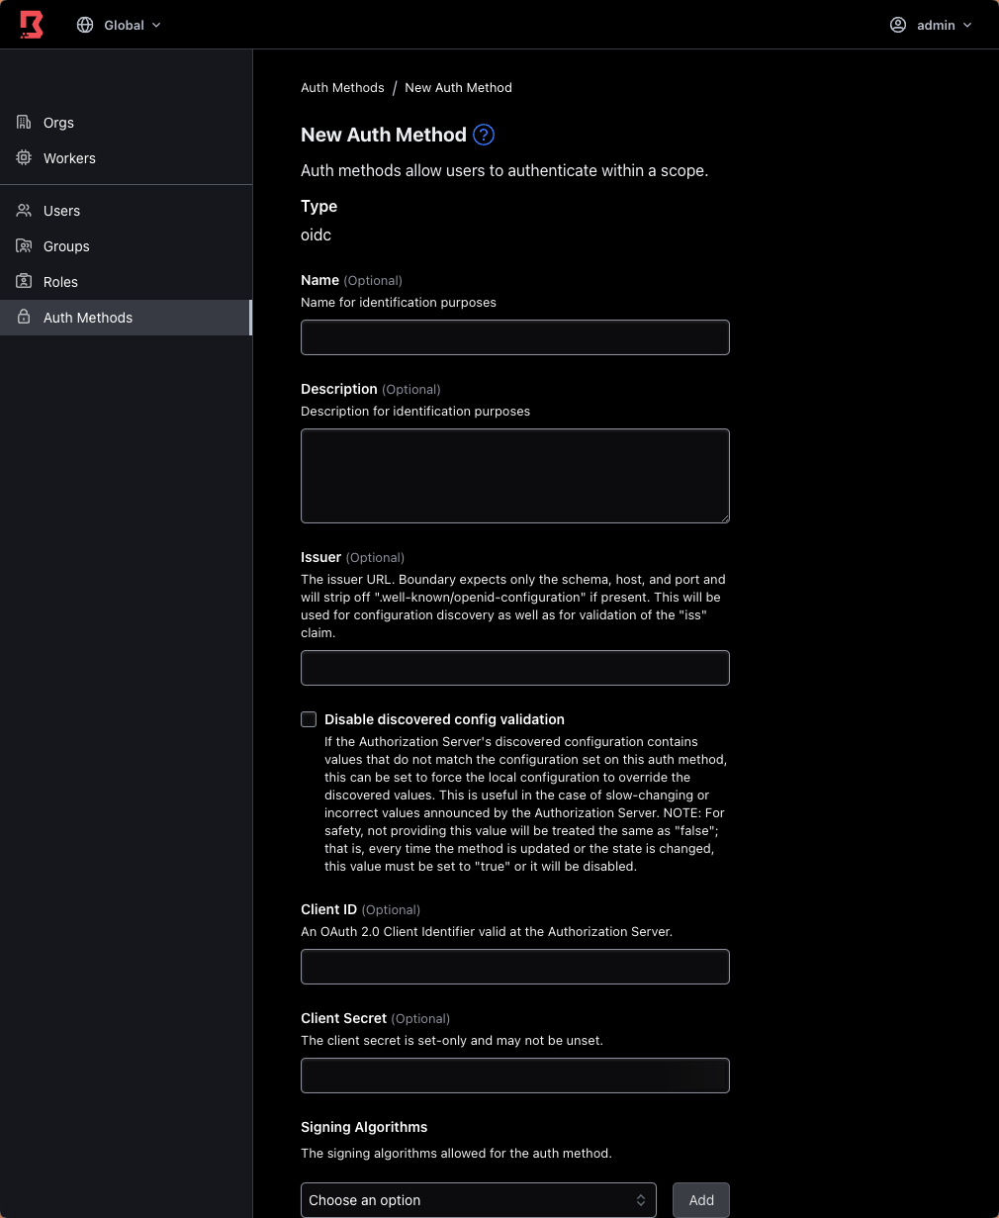Focus the Client ID input field
The width and height of the screenshot is (999, 1218).
click(515, 967)
